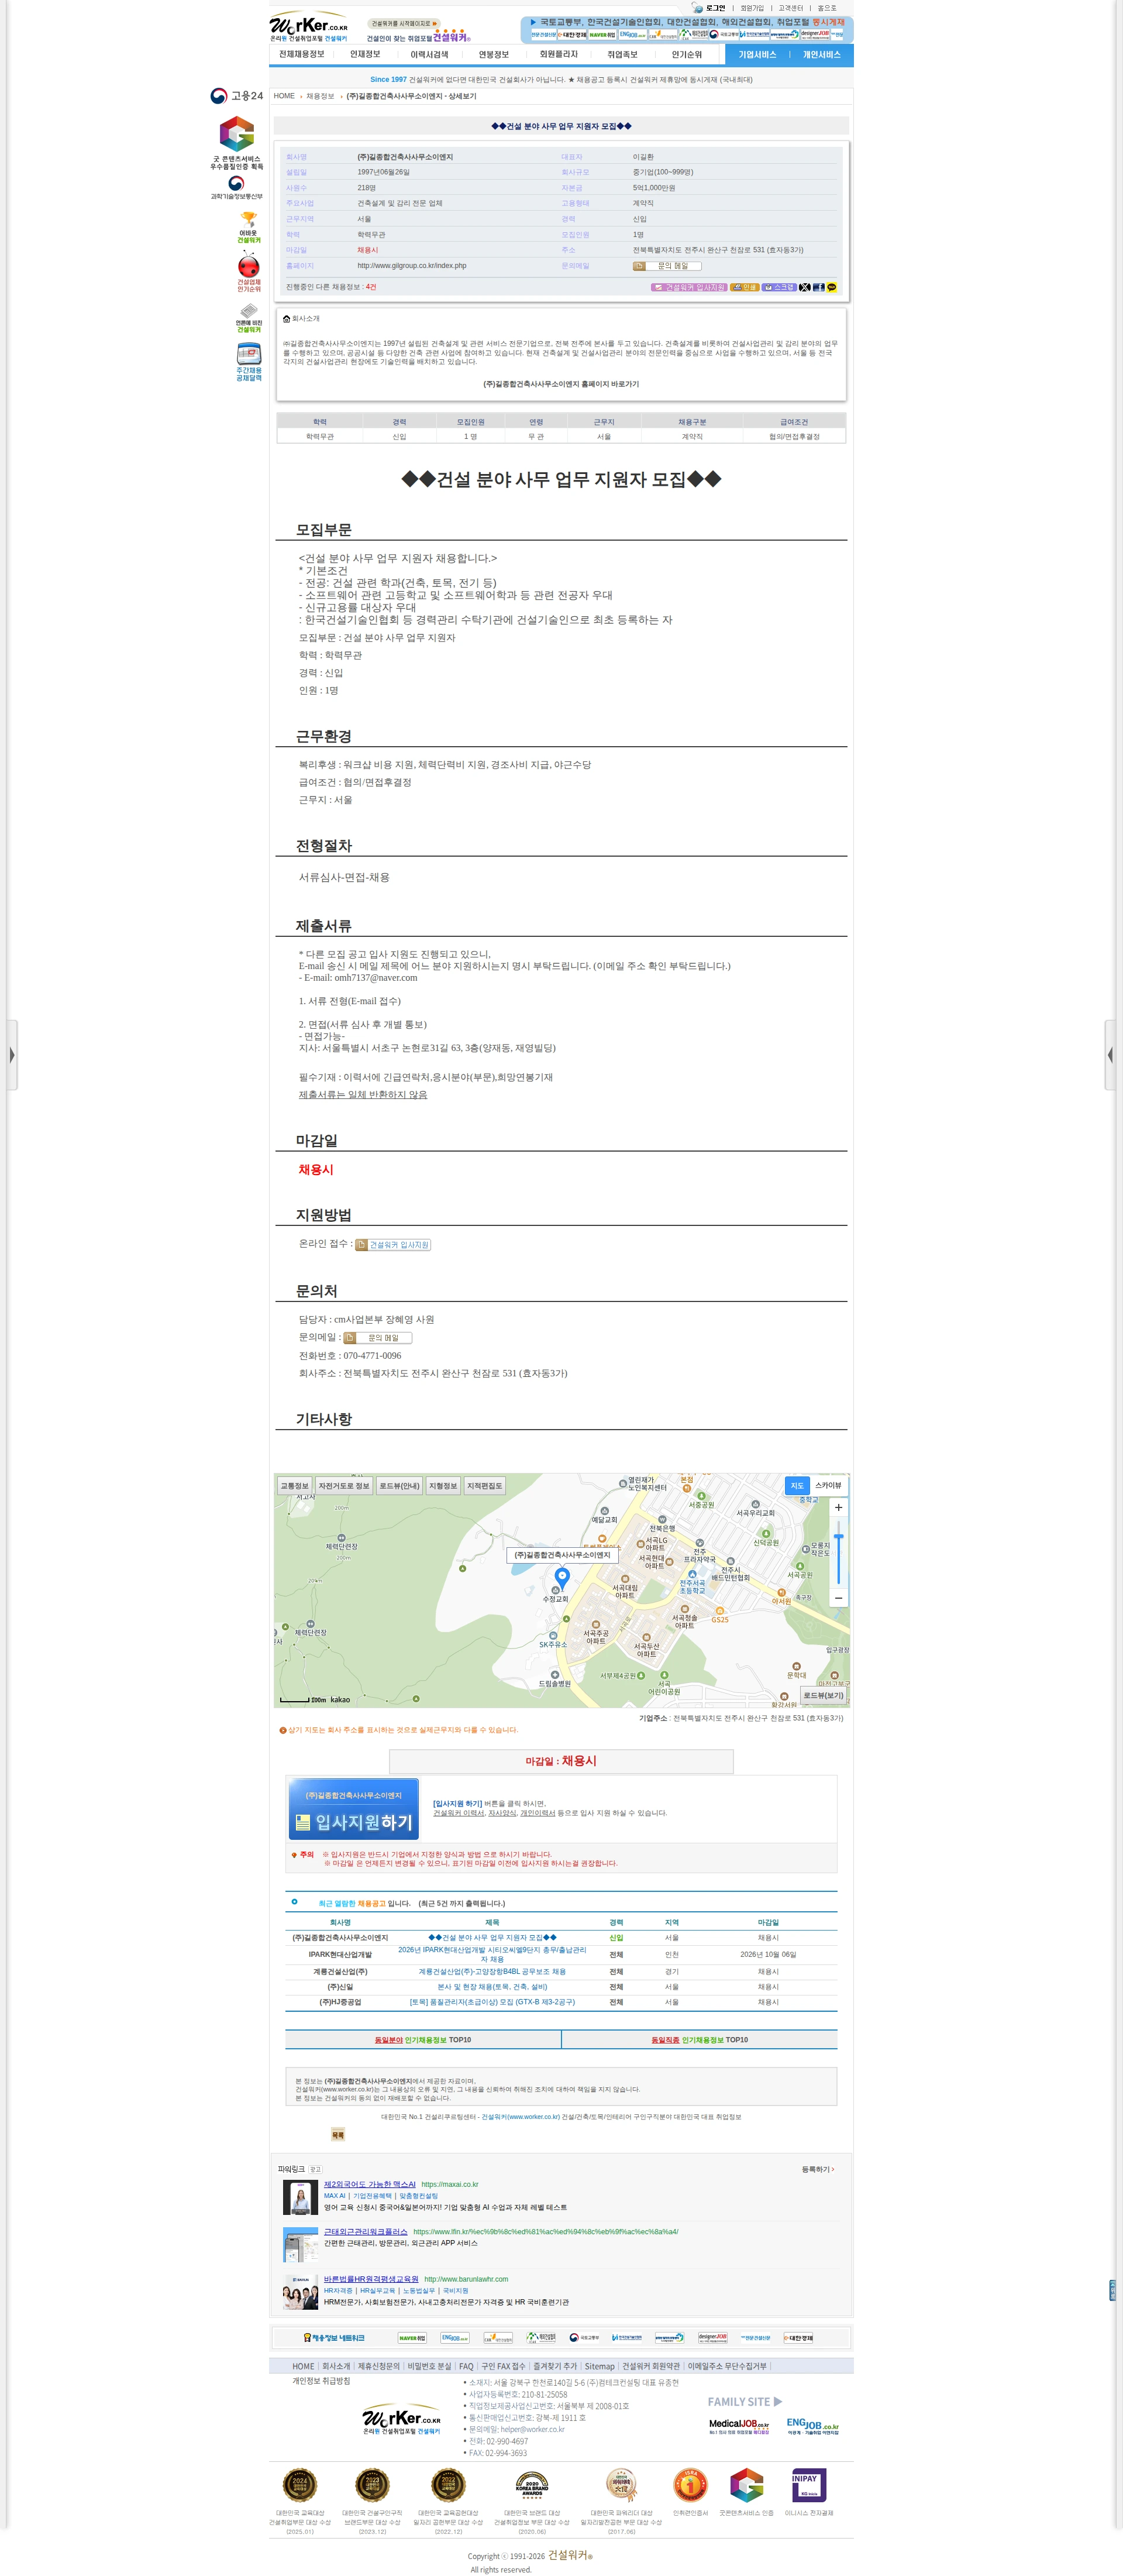
Task: Open 언론에 비친 건설워커 newspaper icon
Action: pos(249,318)
